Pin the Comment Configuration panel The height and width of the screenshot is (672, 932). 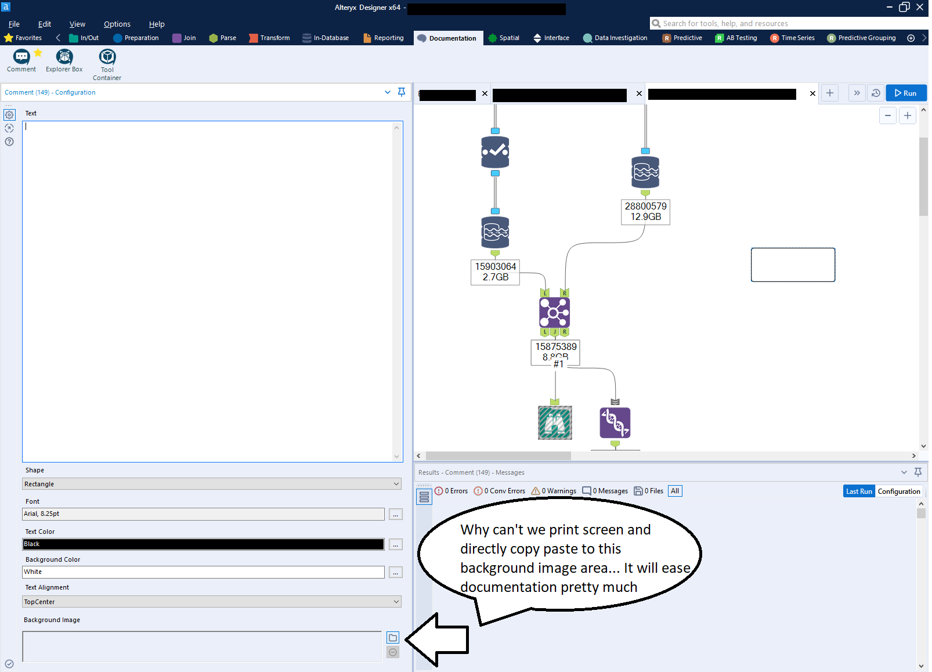tap(401, 92)
